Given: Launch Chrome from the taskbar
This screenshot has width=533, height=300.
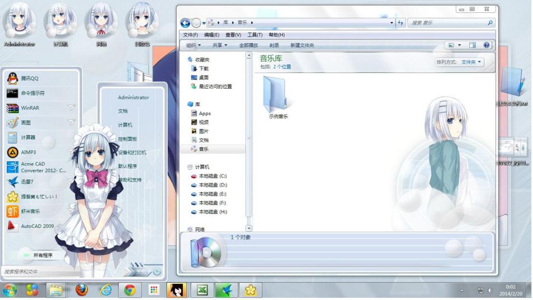Looking at the screenshot, I should click(130, 290).
